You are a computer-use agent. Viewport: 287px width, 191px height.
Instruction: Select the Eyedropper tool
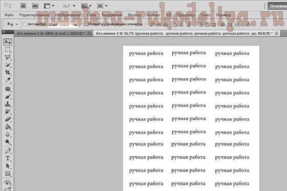coord(8,80)
